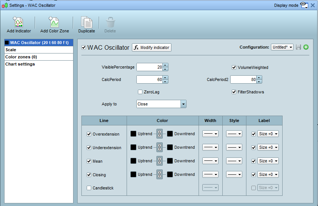
Task: Enable the Candlestick line
Action: 89,188
